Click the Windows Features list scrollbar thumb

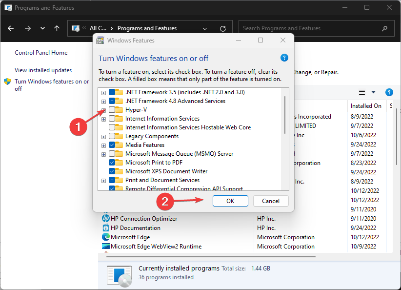pyautogui.click(x=285, y=115)
